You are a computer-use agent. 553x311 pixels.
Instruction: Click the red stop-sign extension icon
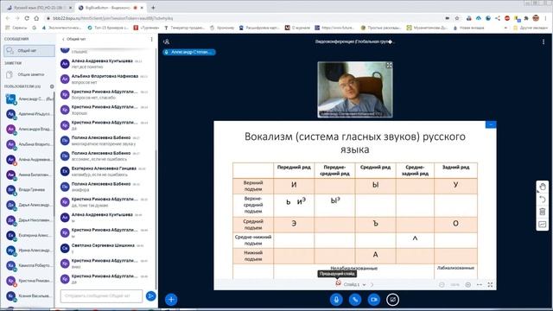[x=507, y=18]
